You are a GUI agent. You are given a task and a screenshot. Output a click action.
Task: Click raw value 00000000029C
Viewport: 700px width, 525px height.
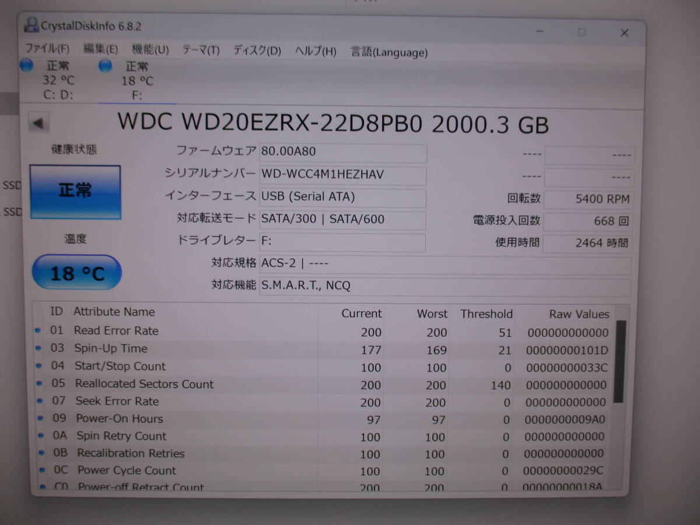click(x=563, y=471)
